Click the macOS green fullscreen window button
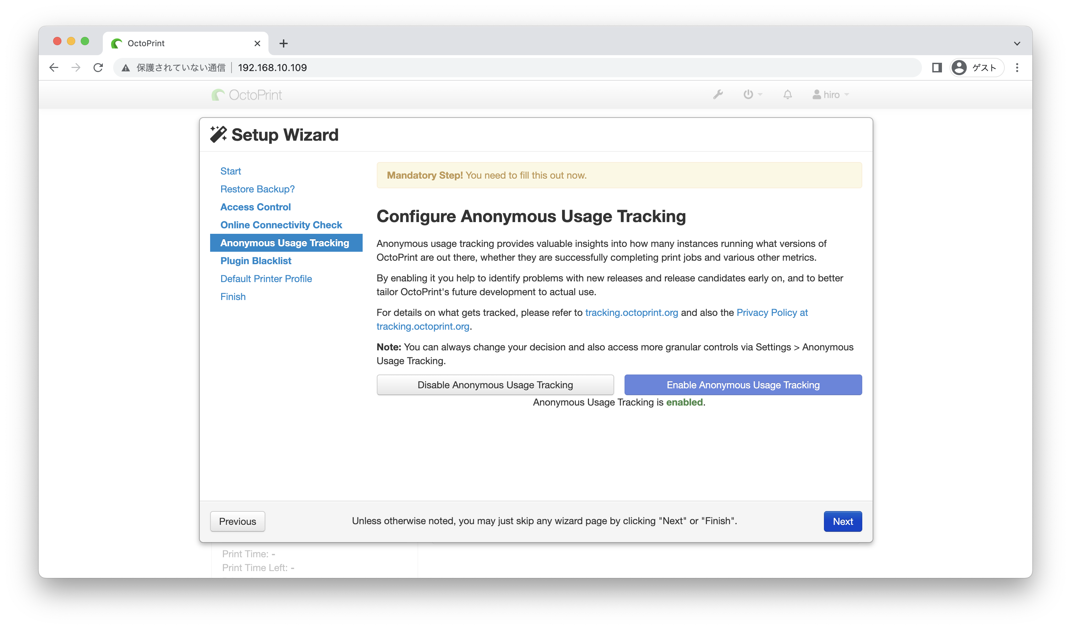The image size is (1071, 629). click(x=85, y=41)
